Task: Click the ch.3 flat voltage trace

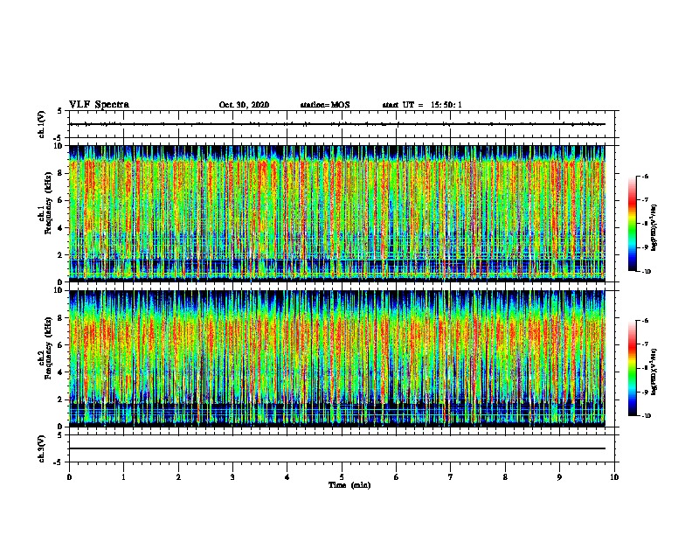Action: tap(336, 448)
